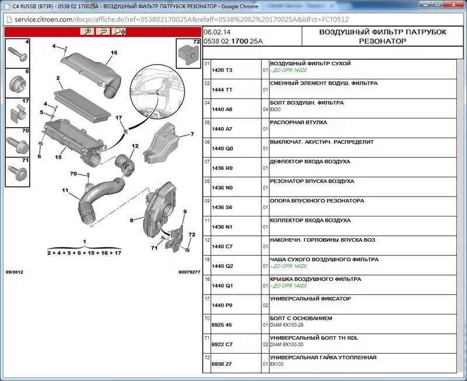The image size is (467, 381).
Task: Maximize the Chrome window
Action: click(437, 4)
